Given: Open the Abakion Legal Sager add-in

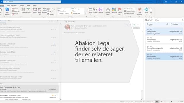Looking at the screenshot, I should click(146, 11).
